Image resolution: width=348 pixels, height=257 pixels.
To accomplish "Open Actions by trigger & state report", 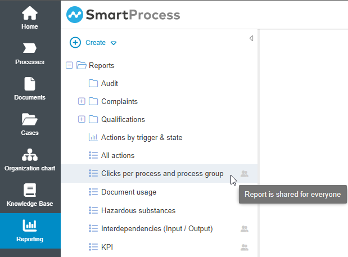I will coord(141,138).
